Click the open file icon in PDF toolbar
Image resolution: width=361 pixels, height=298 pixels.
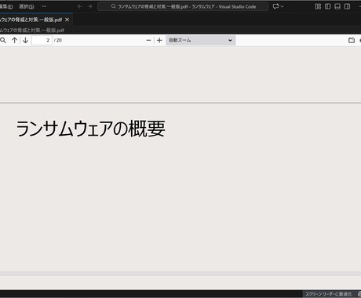coord(352,40)
